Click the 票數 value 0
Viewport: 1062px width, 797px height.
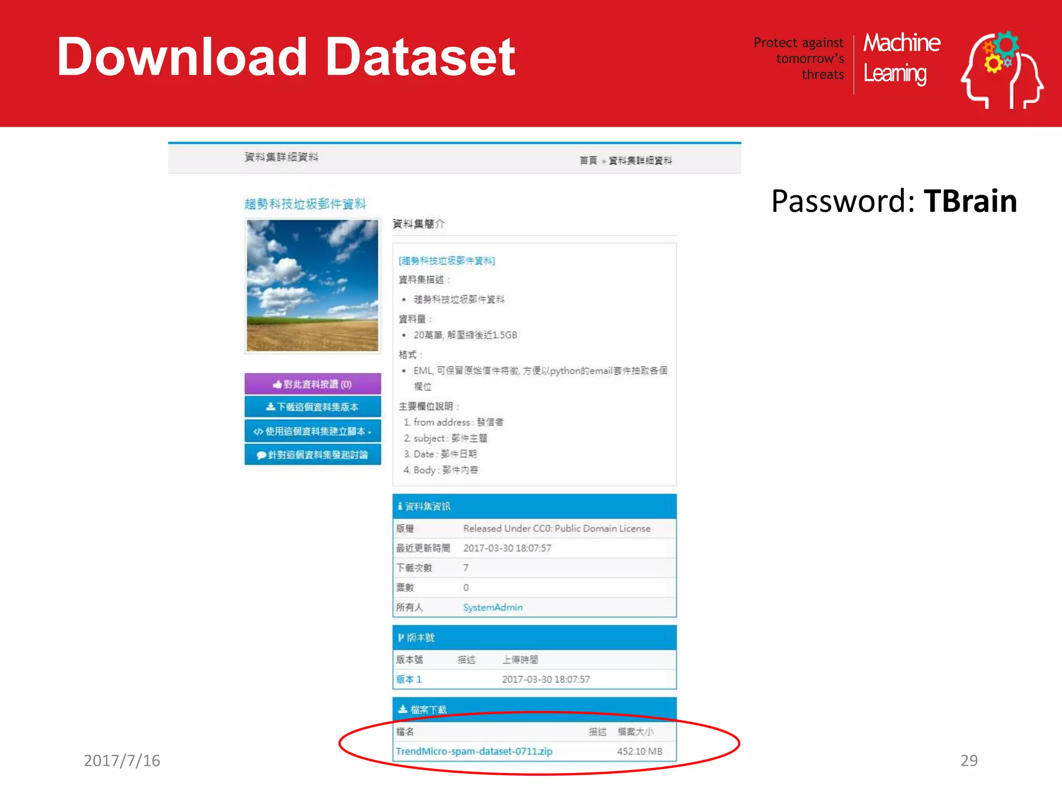pyautogui.click(x=466, y=587)
